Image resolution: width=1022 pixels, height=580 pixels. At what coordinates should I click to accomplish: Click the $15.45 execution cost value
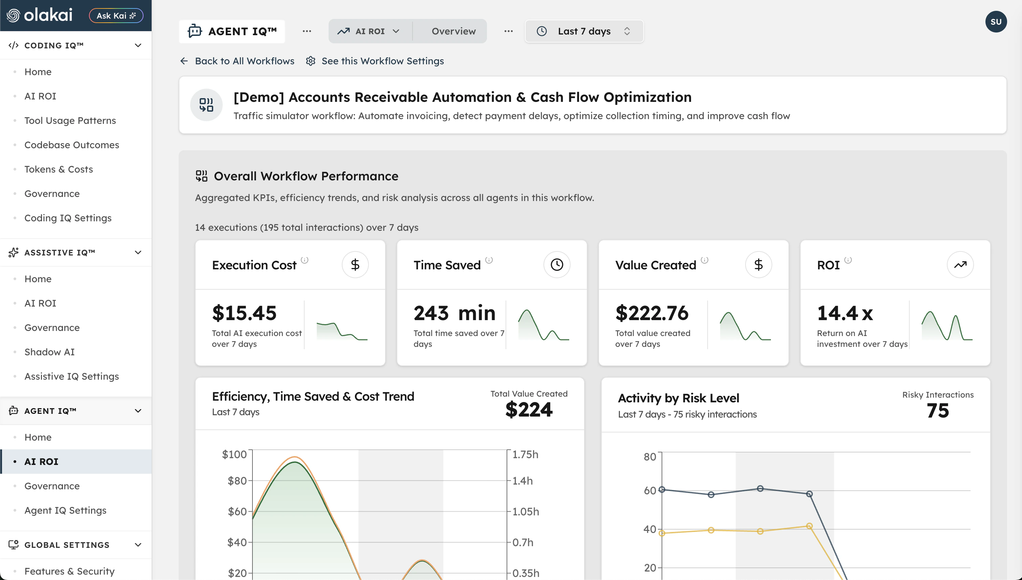pyautogui.click(x=244, y=313)
